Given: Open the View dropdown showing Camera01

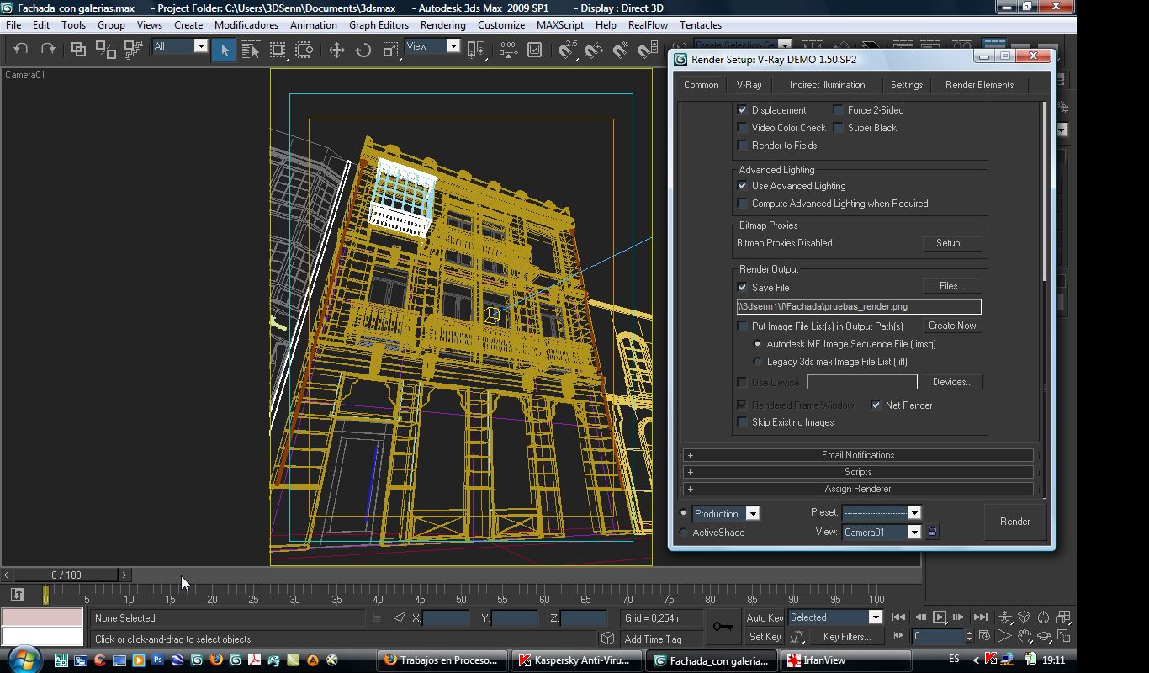Looking at the screenshot, I should coord(913,533).
